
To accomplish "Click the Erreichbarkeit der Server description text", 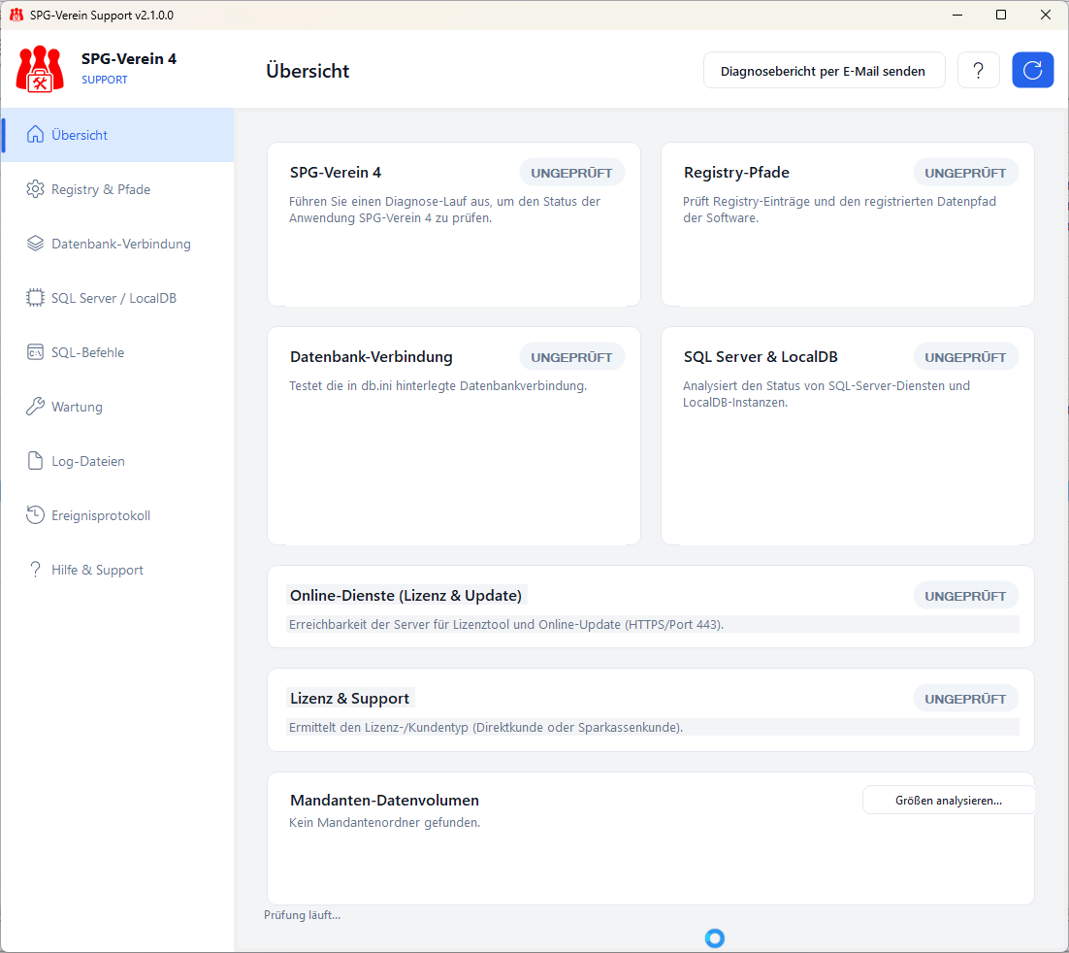I will (x=505, y=625).
